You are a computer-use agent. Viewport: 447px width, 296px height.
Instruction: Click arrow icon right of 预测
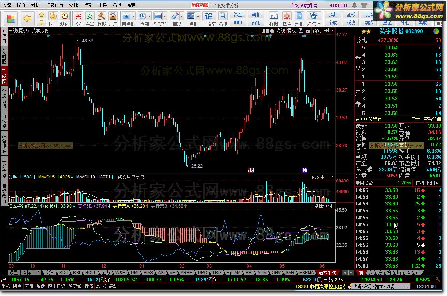click(x=326, y=31)
